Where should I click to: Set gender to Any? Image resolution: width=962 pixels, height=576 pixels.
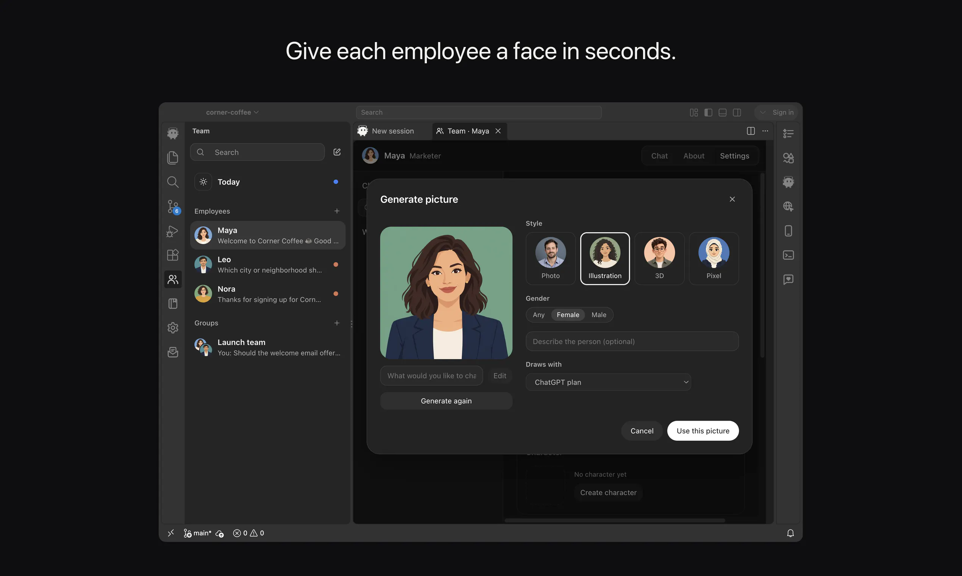539,315
